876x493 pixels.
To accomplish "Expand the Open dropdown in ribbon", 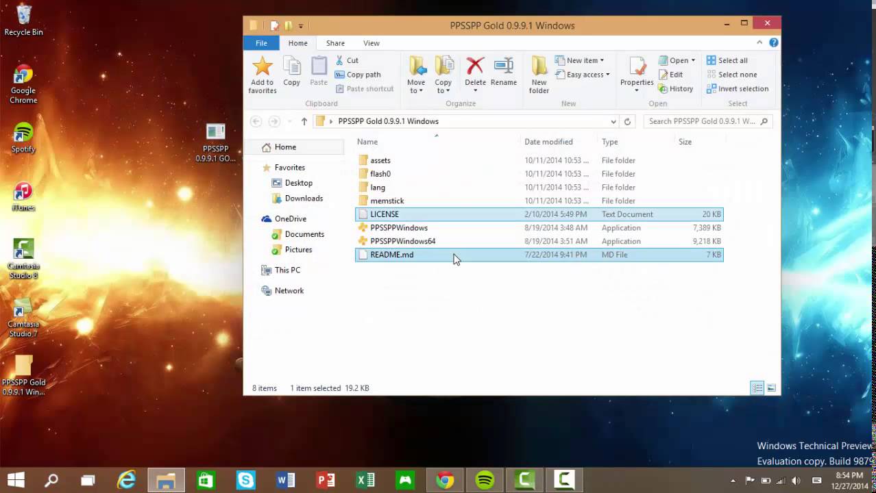I will click(x=677, y=60).
